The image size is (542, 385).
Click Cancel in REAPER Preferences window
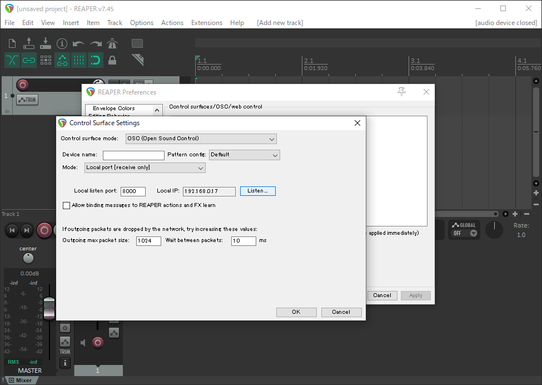coord(382,295)
